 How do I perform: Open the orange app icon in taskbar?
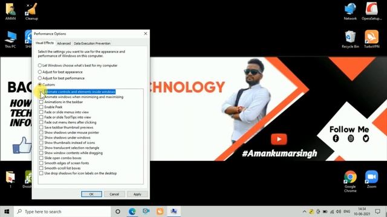point(160,212)
